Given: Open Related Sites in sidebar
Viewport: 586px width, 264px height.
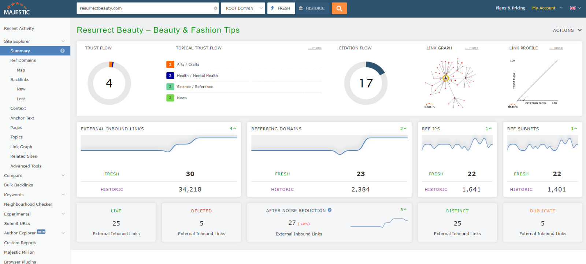Looking at the screenshot, I should [x=23, y=156].
